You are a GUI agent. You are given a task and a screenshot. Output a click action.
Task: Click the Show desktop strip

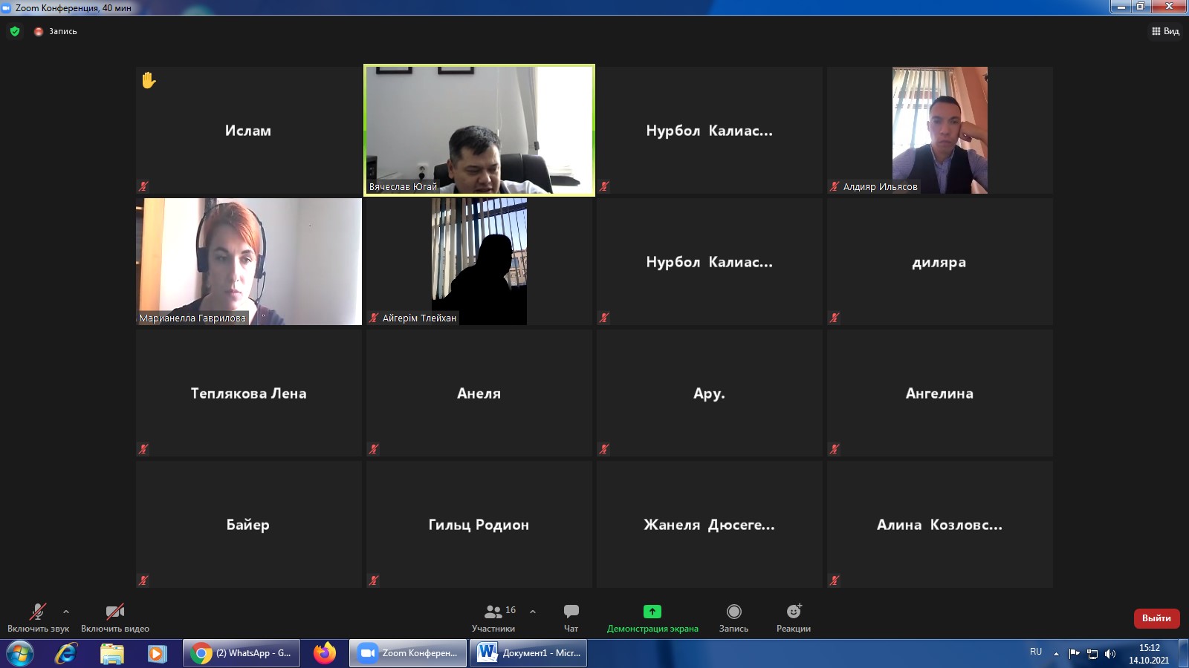coord(1183,653)
